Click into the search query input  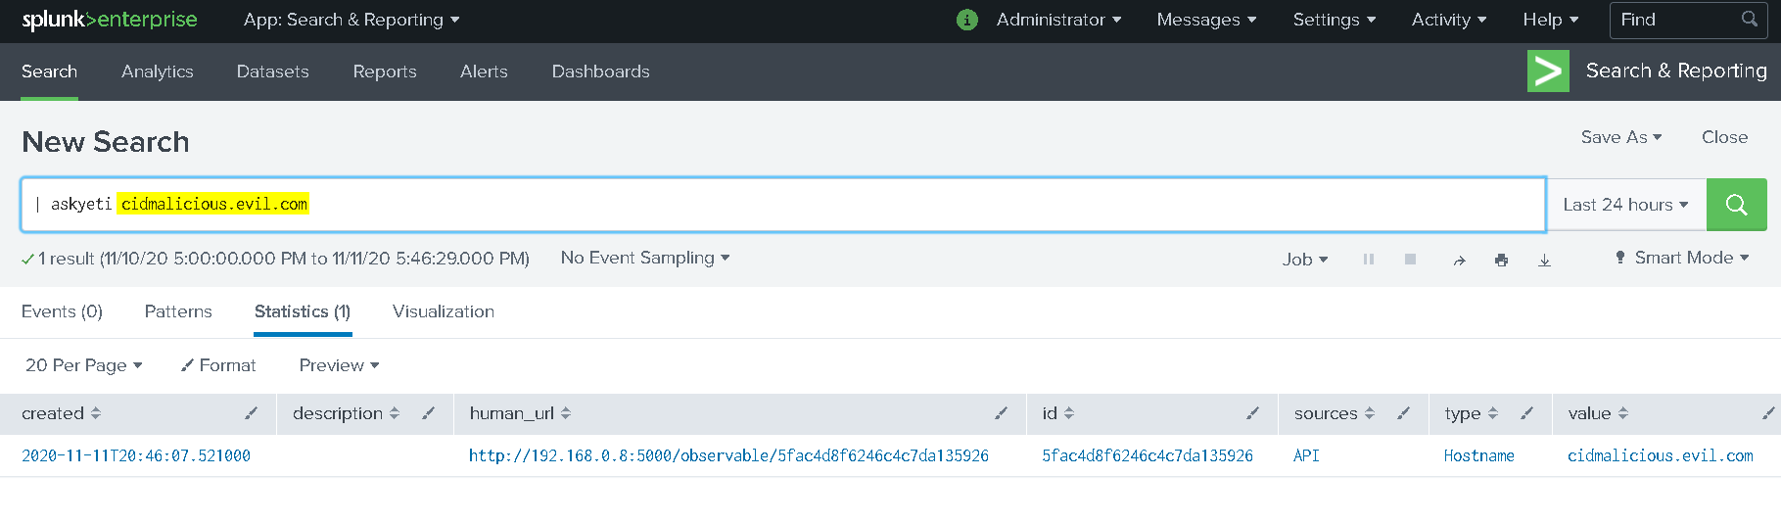[x=783, y=205]
